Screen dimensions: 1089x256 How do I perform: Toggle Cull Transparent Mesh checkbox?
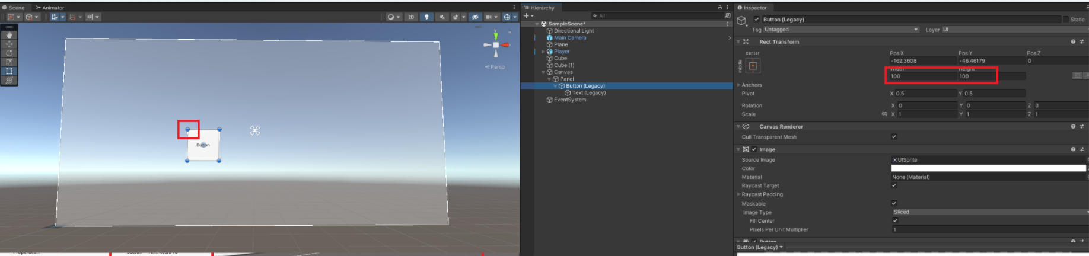tap(894, 137)
